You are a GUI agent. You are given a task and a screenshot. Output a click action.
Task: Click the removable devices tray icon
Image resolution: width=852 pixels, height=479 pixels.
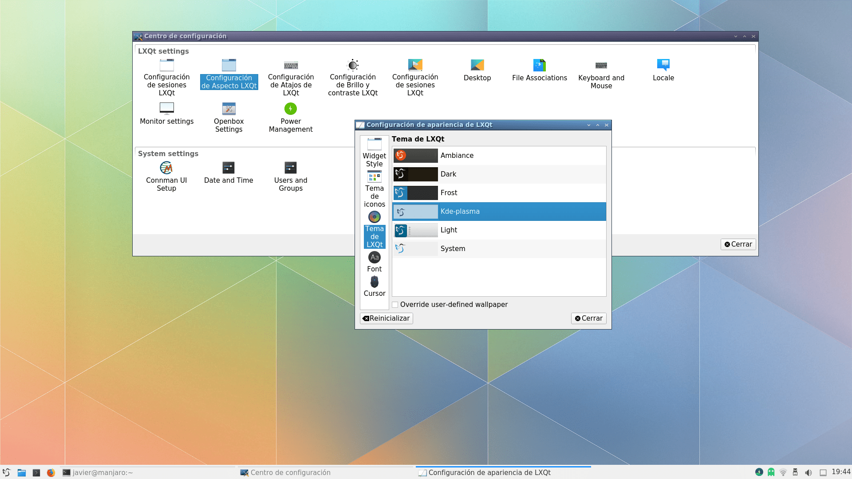click(x=795, y=472)
